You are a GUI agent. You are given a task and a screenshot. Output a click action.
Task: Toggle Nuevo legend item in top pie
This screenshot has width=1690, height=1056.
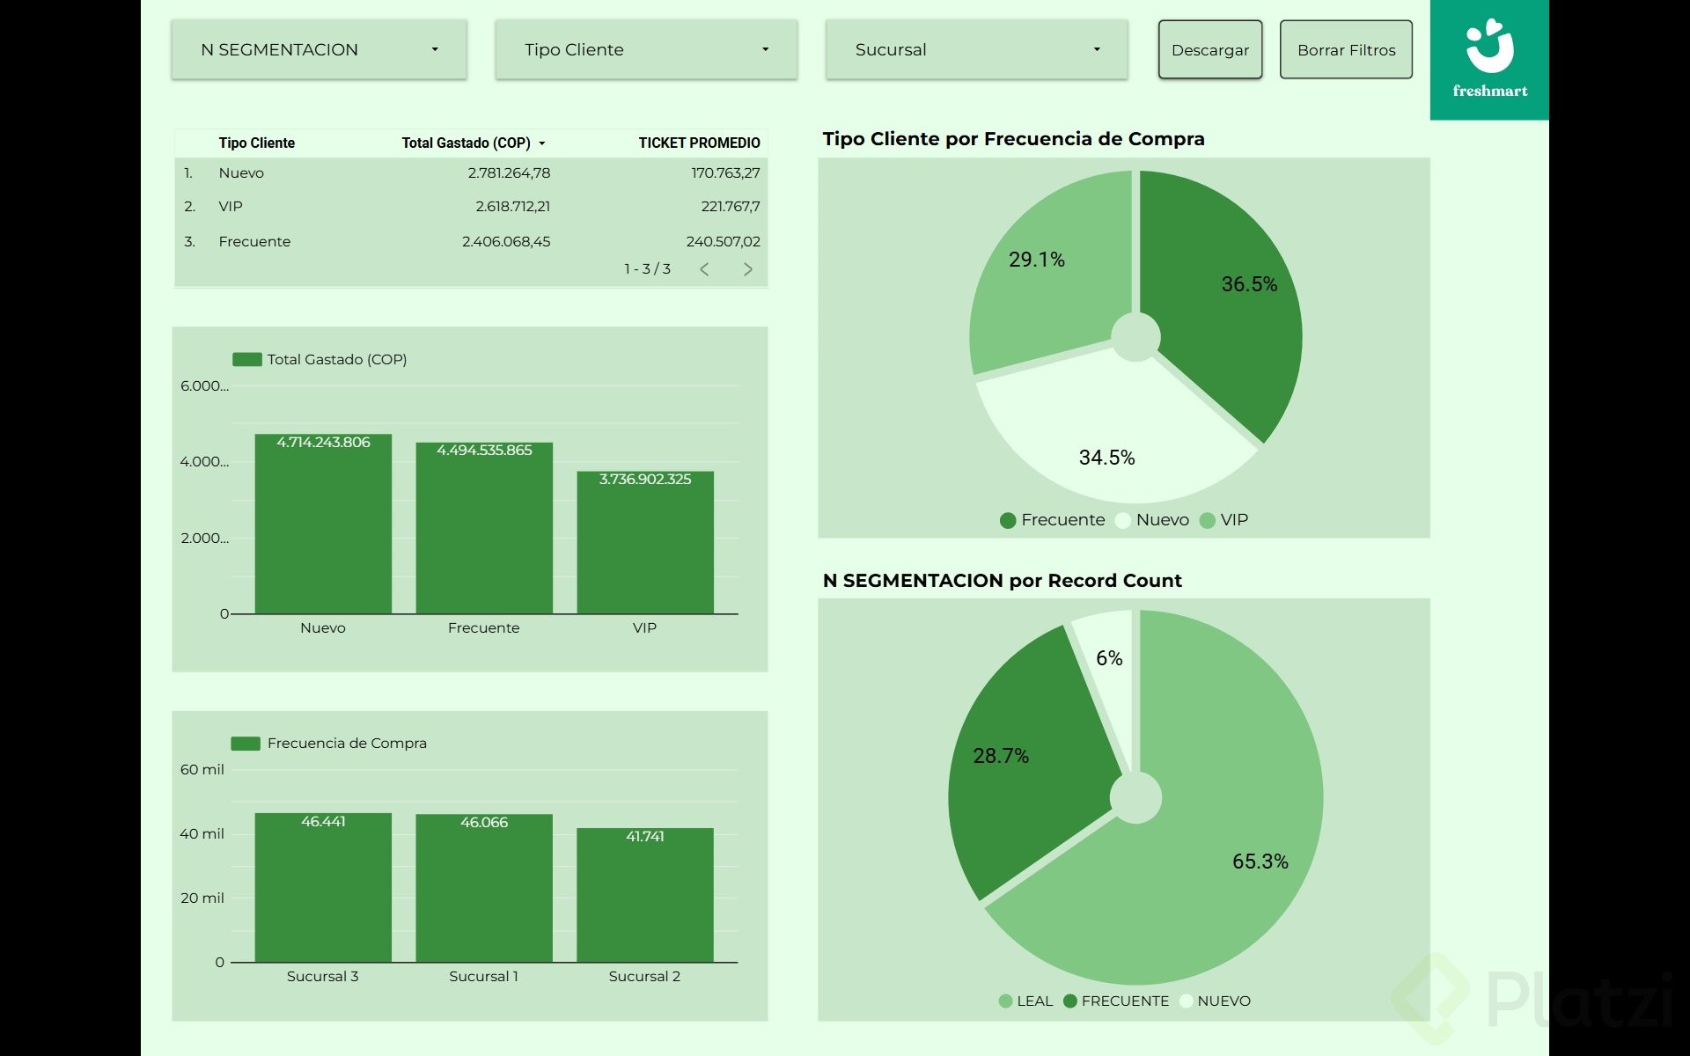pyautogui.click(x=1162, y=520)
